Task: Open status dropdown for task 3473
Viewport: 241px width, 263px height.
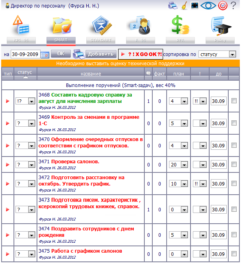Action: click(25, 209)
